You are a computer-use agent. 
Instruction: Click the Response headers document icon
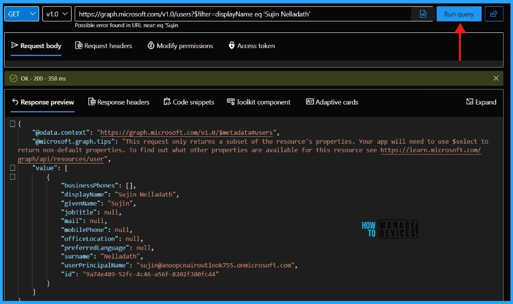(x=91, y=102)
